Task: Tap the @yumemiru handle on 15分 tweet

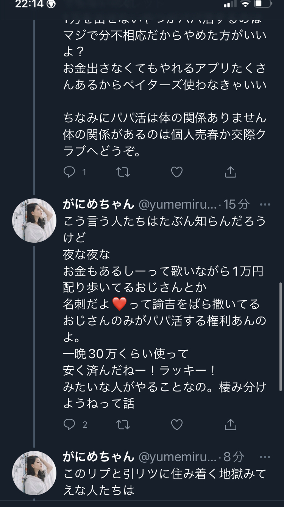Action: [177, 205]
